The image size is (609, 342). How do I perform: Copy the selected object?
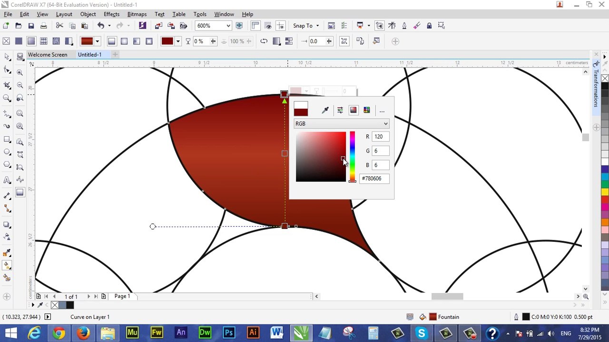[x=72, y=26]
